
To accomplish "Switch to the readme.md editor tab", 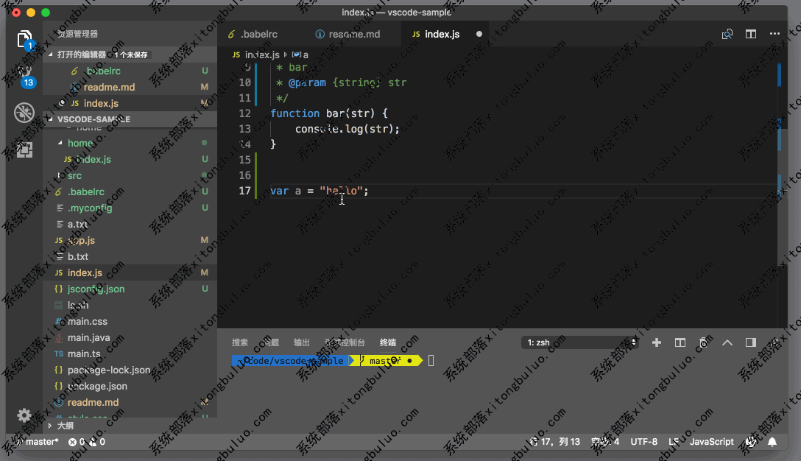I will click(x=353, y=35).
